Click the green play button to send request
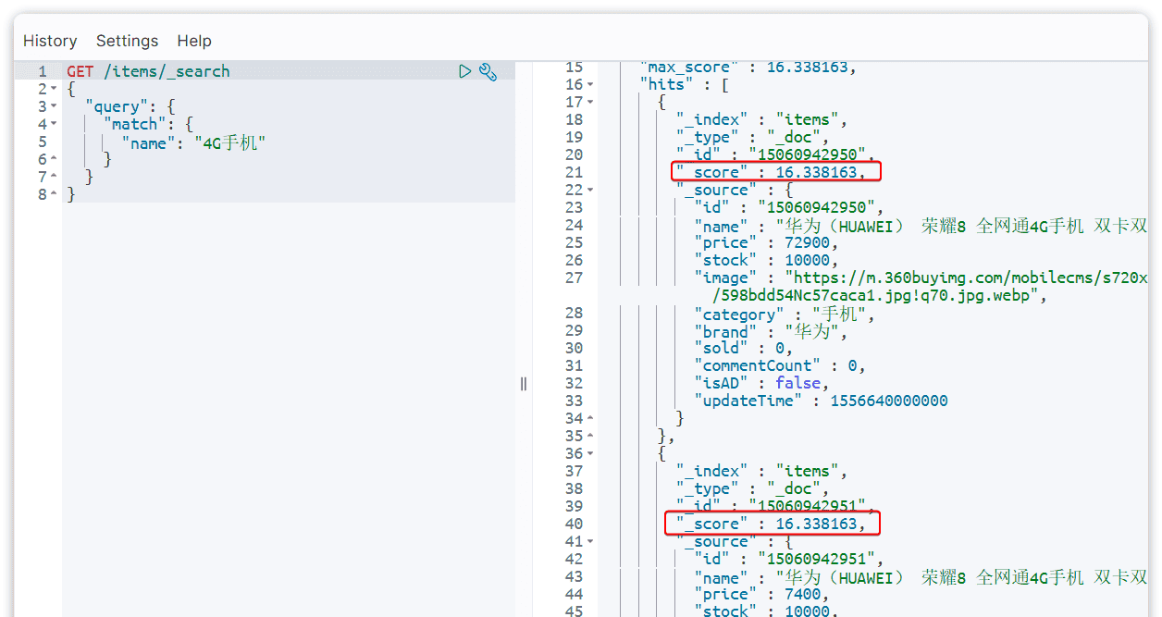The image size is (1162, 617). pyautogui.click(x=465, y=71)
